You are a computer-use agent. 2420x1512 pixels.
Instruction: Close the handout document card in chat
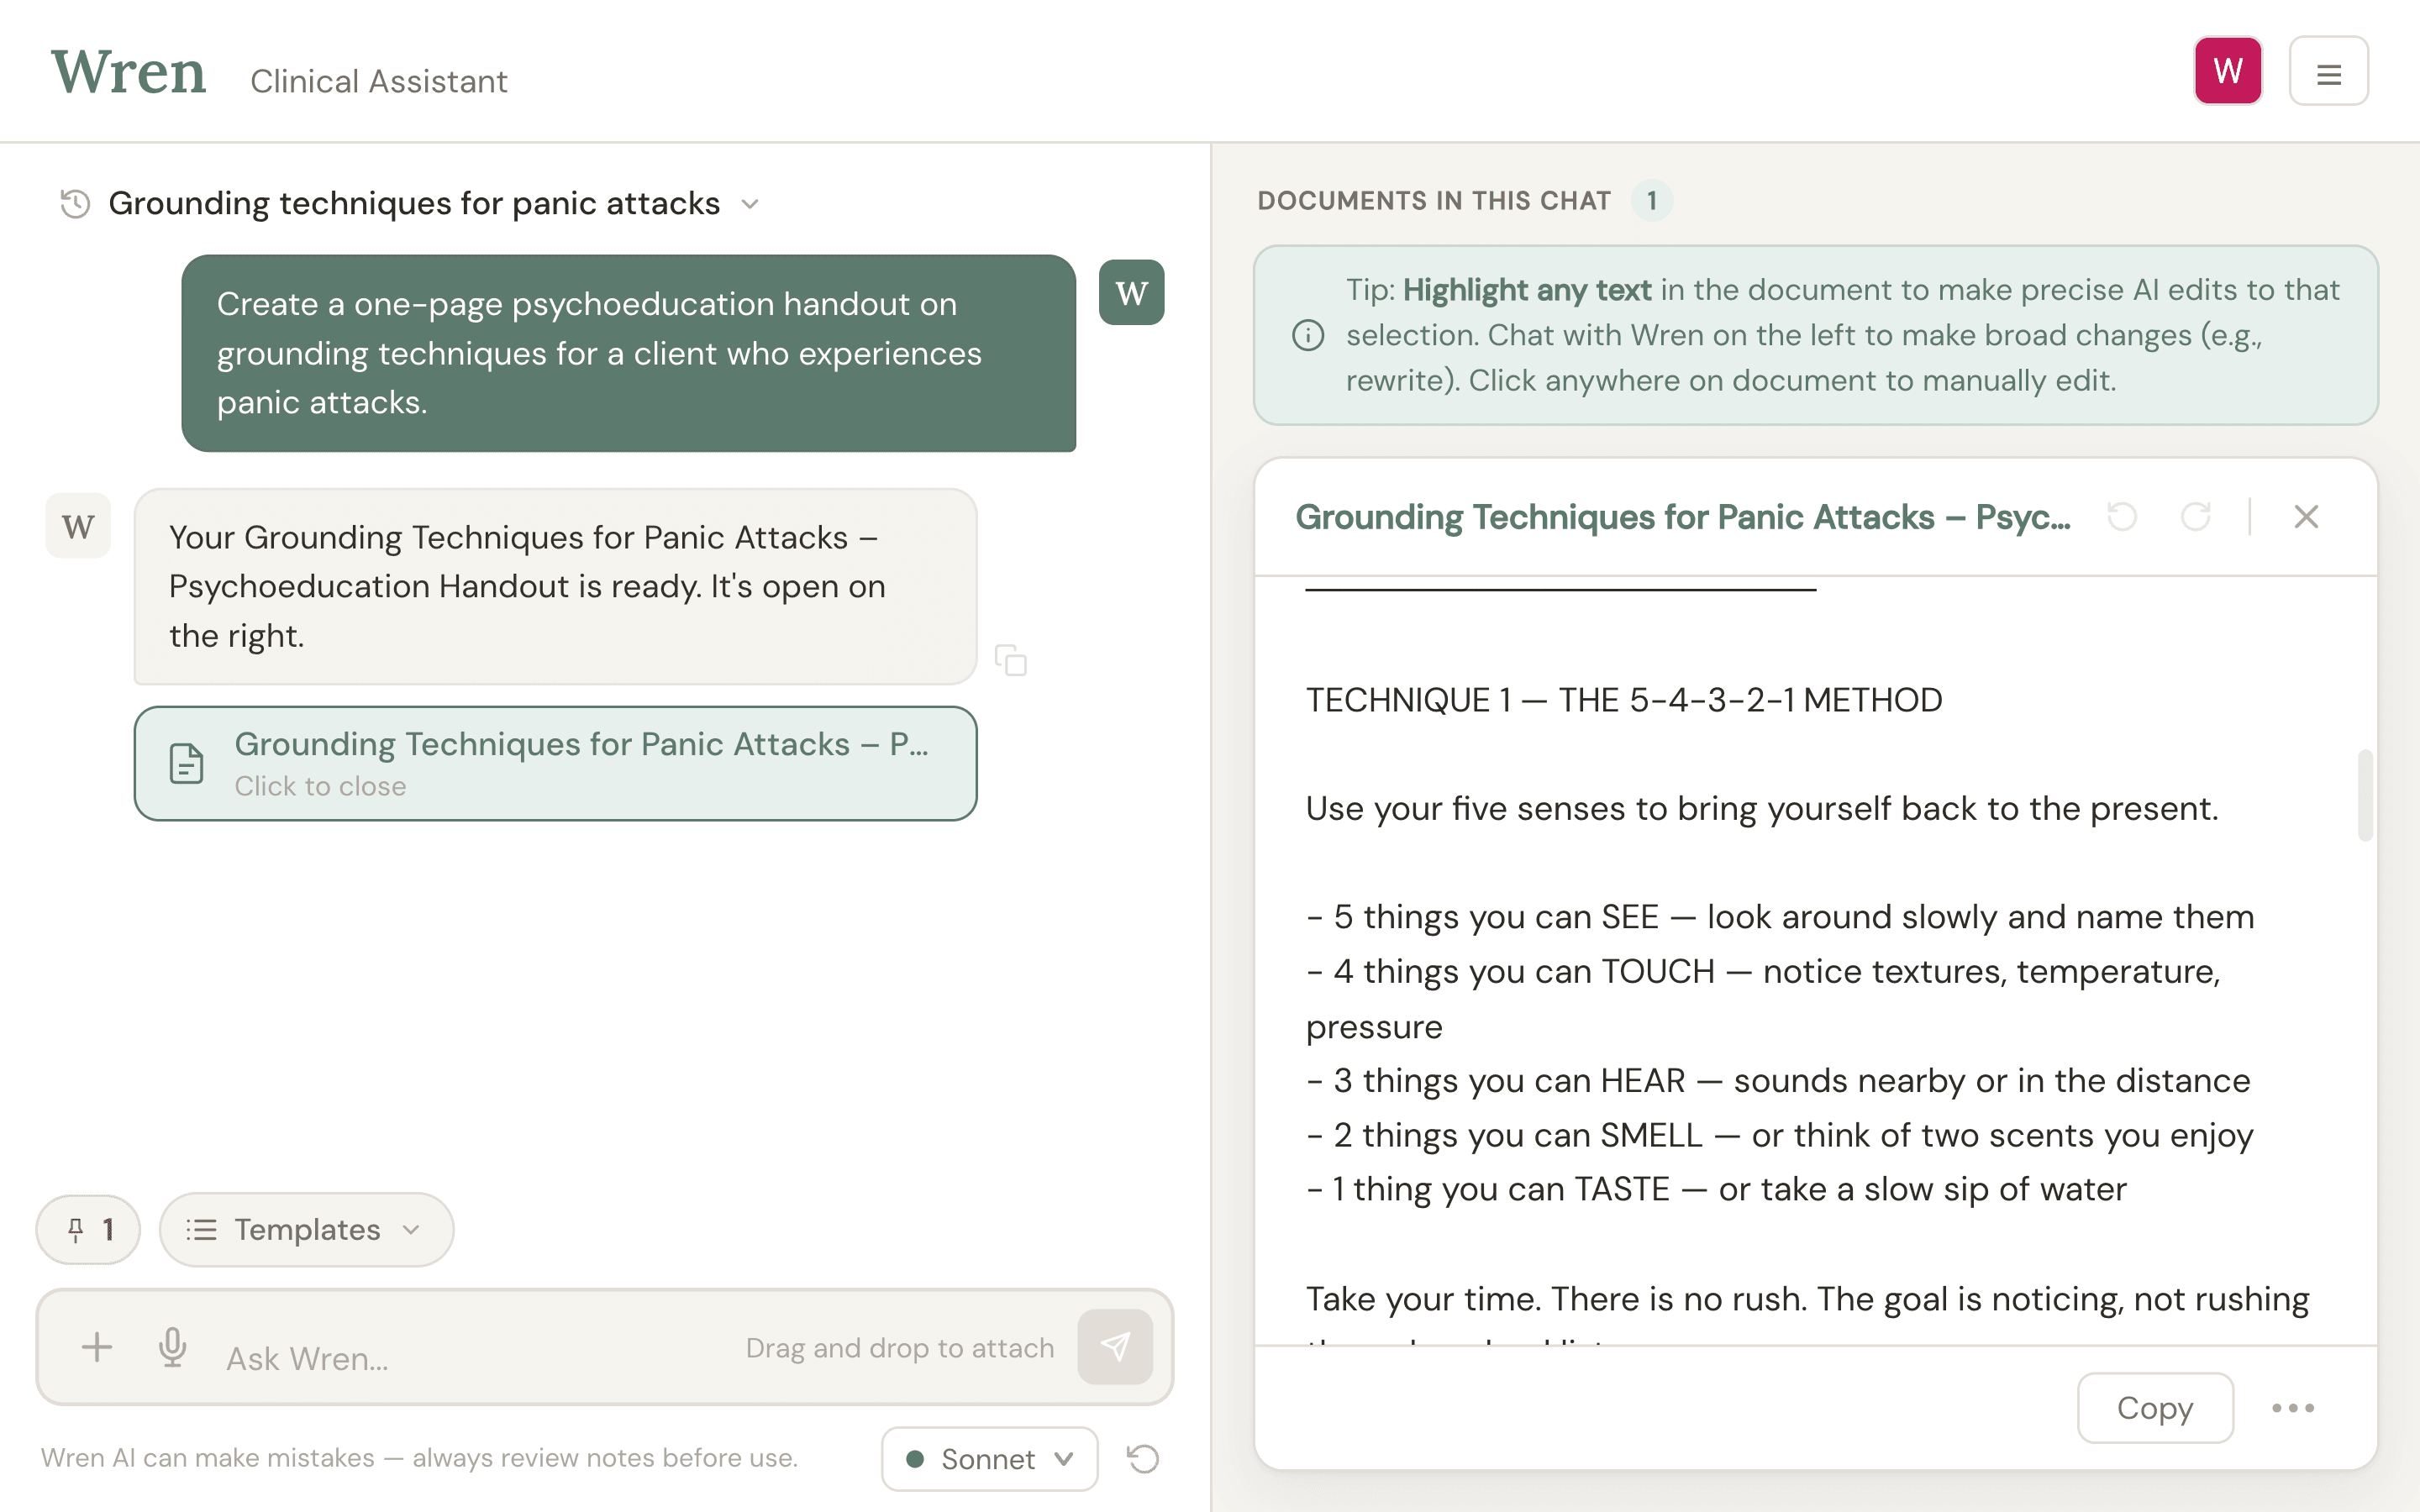(555, 763)
